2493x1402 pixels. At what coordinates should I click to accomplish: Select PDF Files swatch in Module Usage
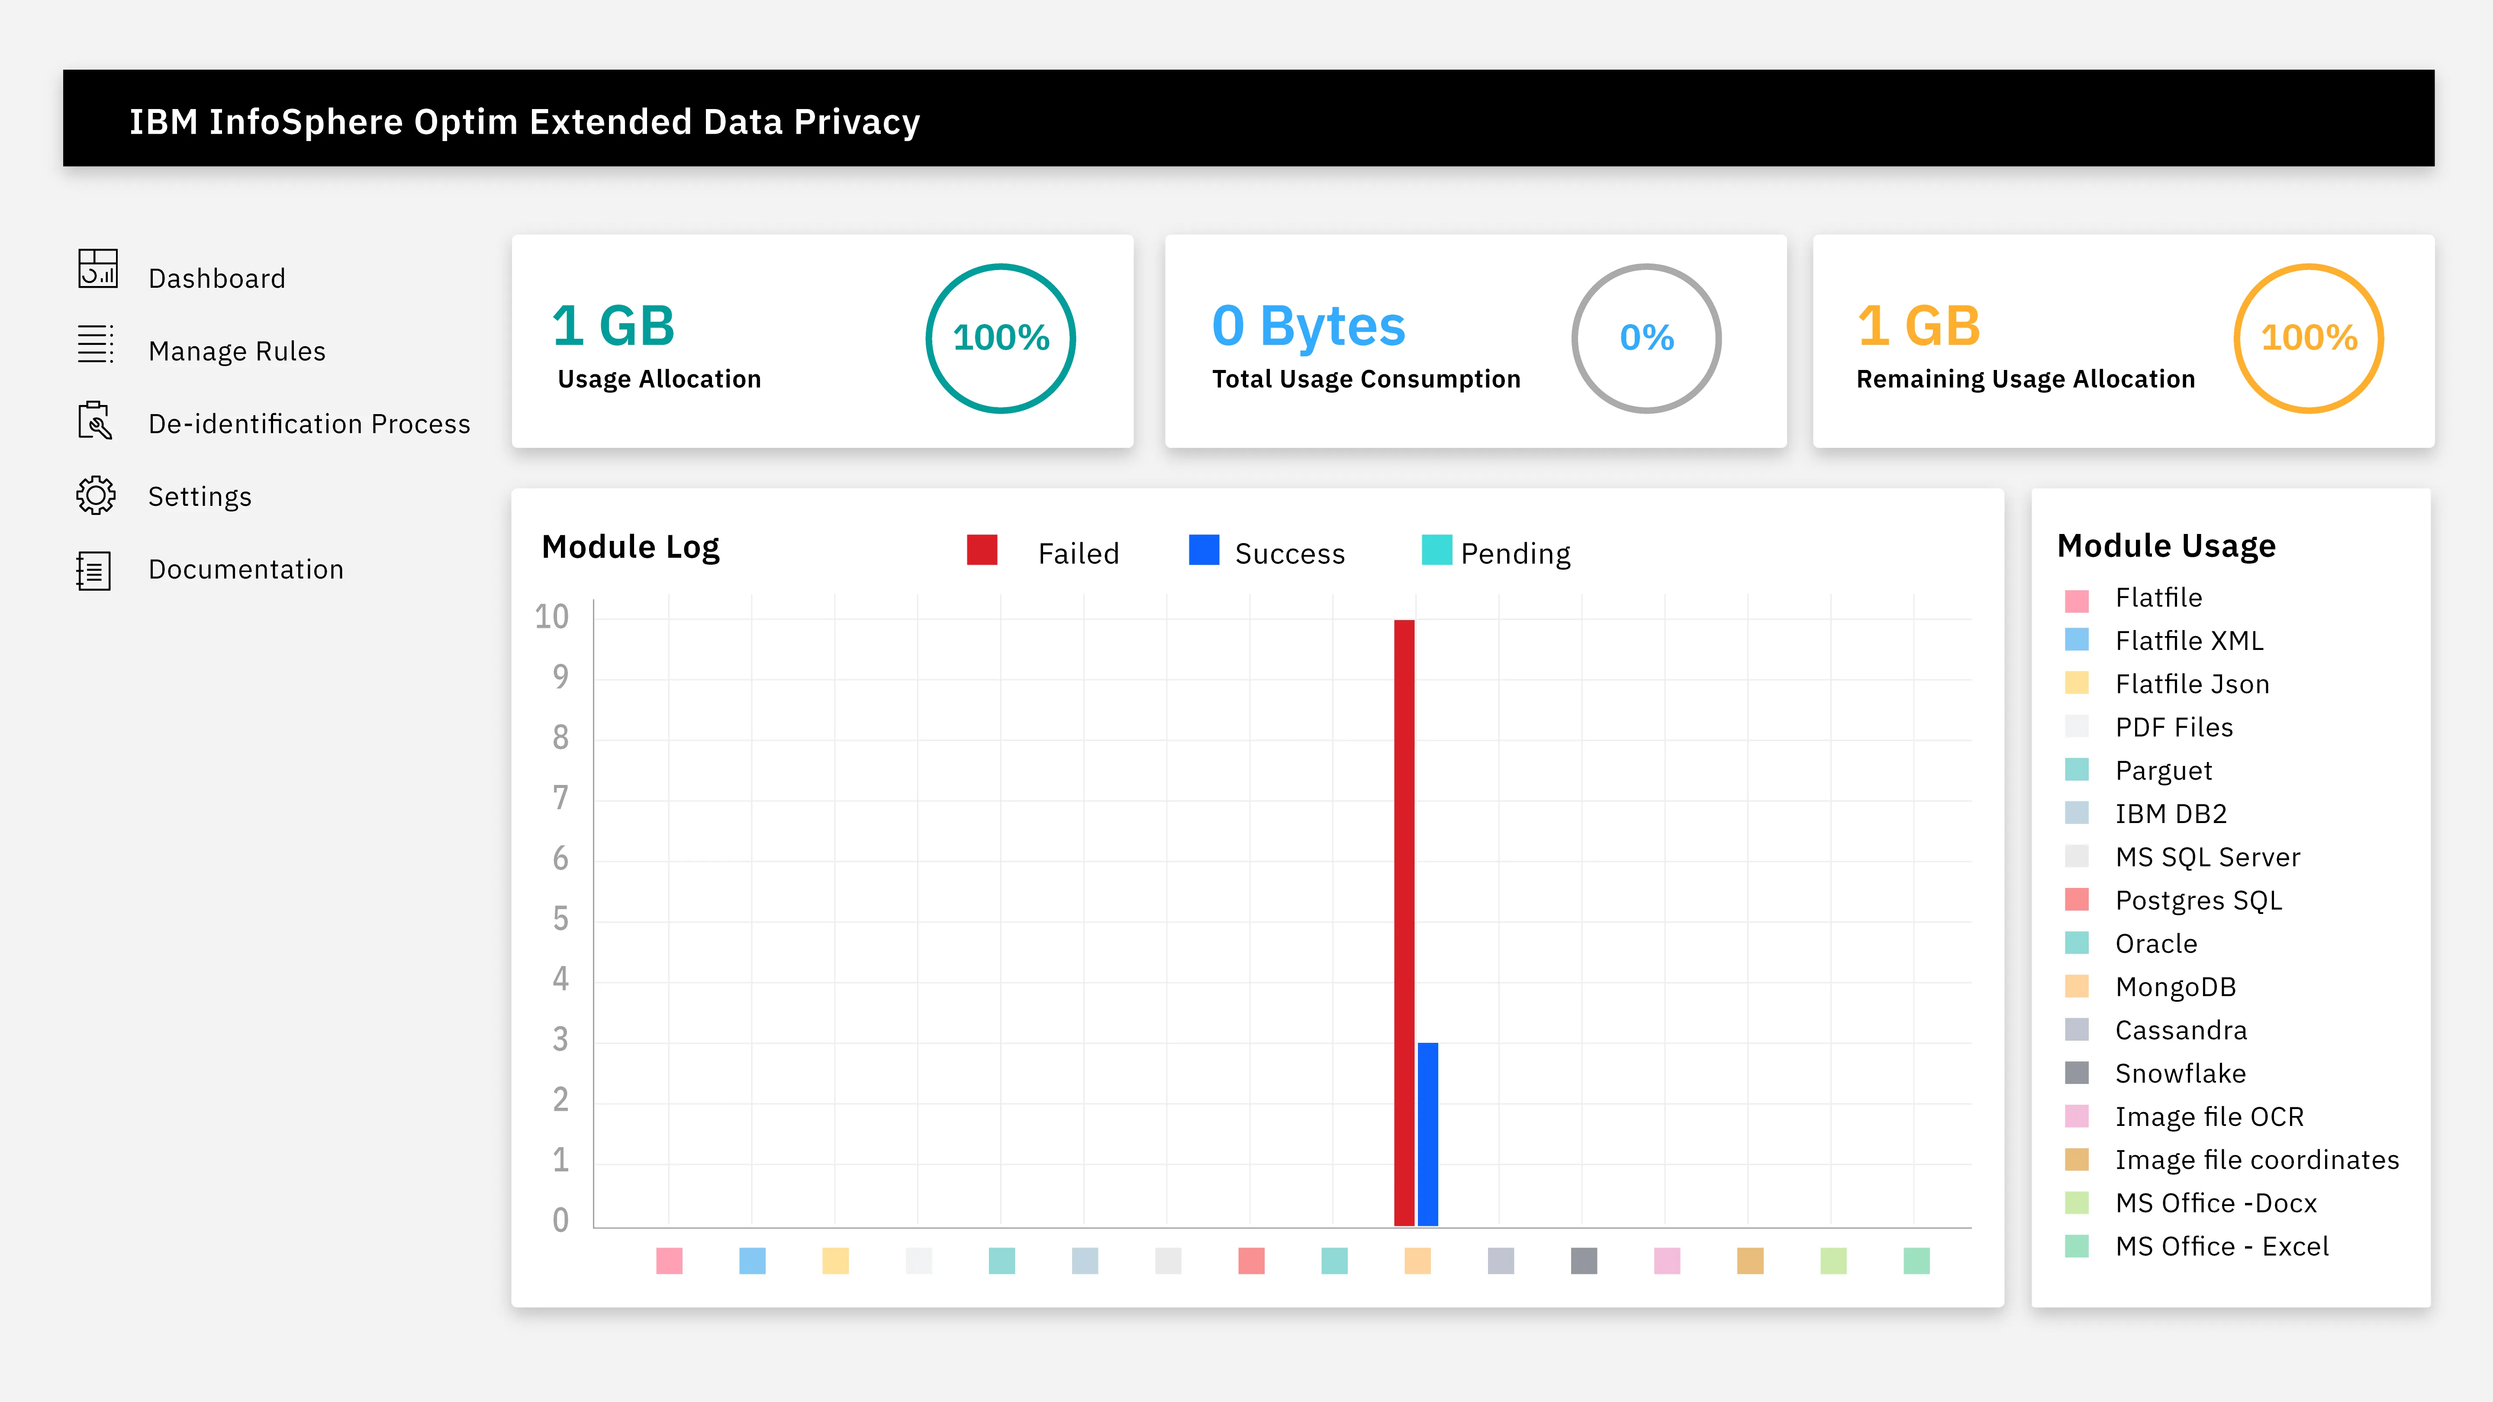point(2077,727)
